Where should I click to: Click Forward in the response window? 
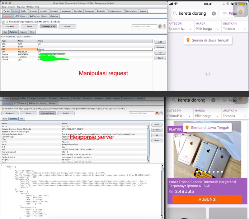click(x=10, y=113)
